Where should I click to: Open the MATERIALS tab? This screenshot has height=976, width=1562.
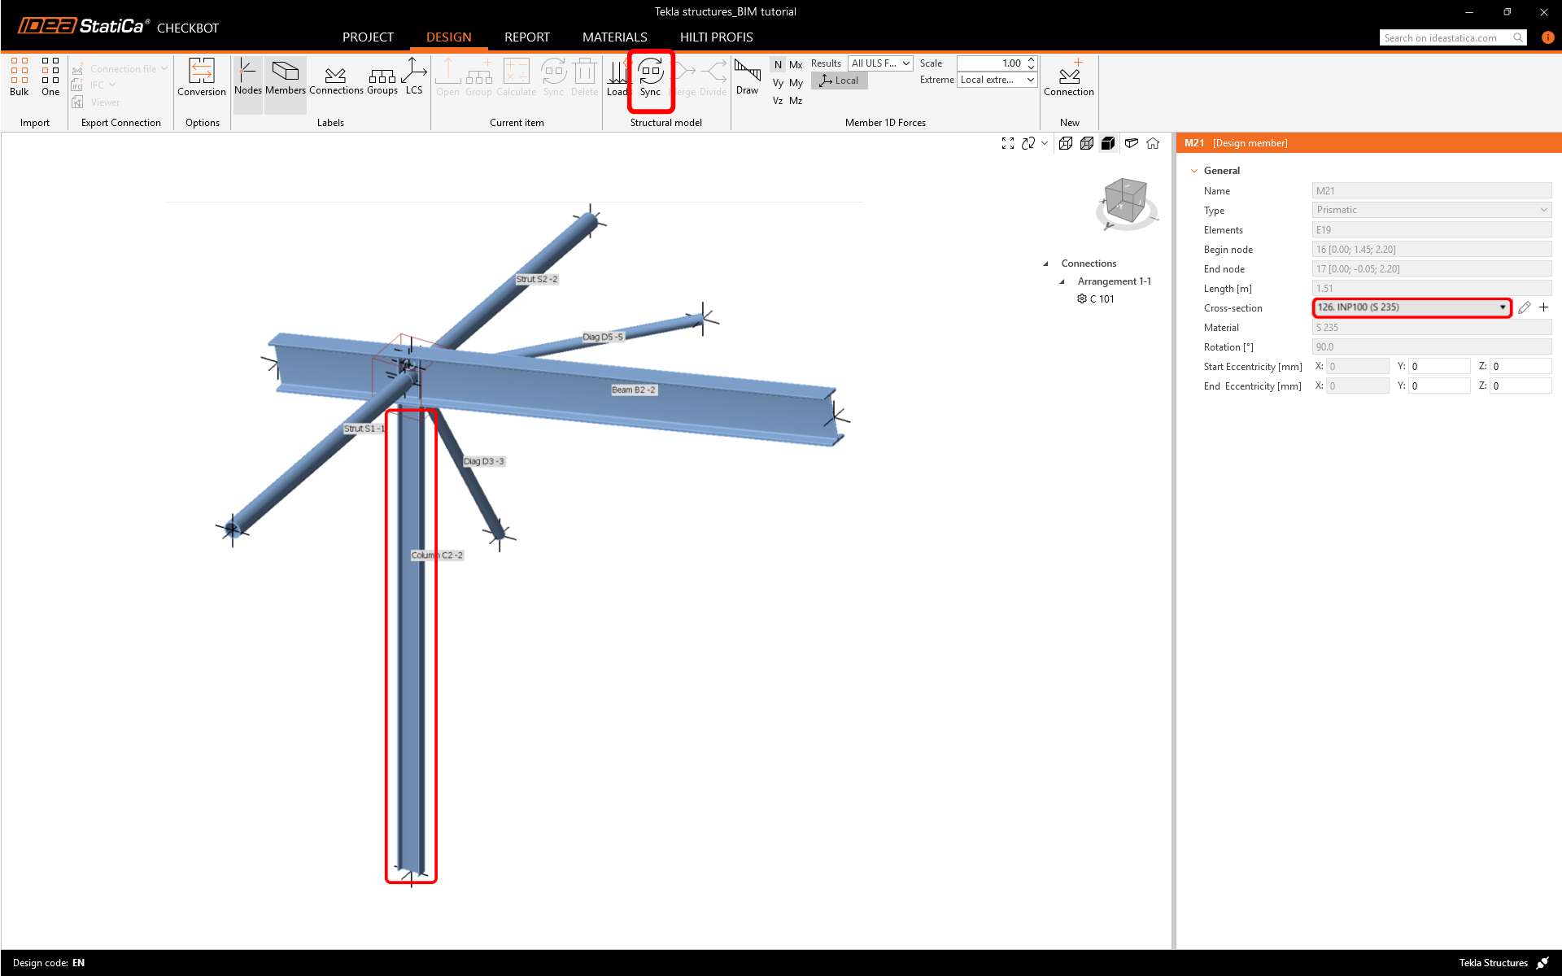(614, 37)
